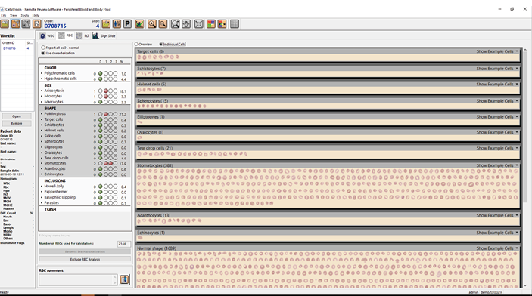Expand Show Example Cells for Spherocytes
The image size is (532, 296).
[497, 101]
